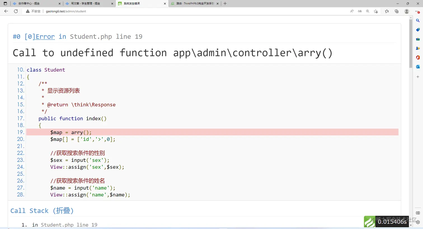
Task: Open the read aloud feature icon
Action: (352, 11)
